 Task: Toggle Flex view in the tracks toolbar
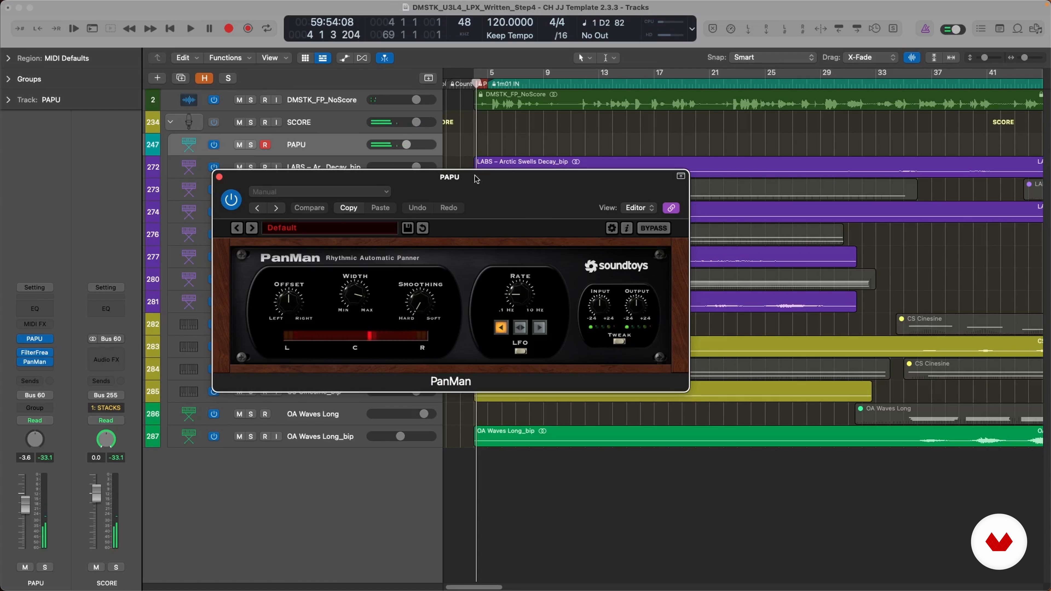pyautogui.click(x=362, y=58)
